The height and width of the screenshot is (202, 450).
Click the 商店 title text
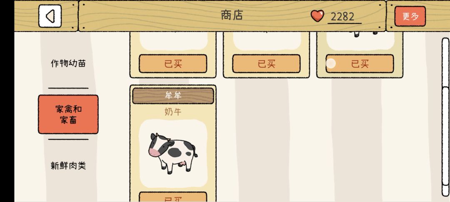[232, 15]
